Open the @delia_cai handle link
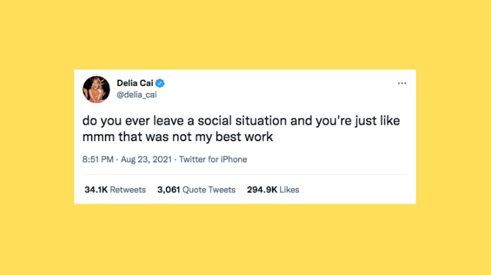Viewport: 491px width, 275px height. 137,95
